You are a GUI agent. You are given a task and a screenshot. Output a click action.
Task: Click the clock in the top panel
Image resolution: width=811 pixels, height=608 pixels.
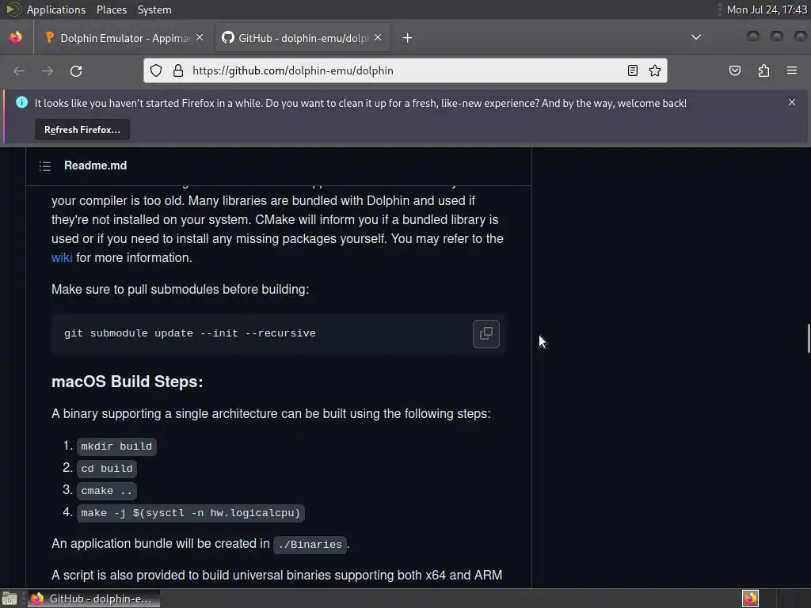(x=767, y=9)
